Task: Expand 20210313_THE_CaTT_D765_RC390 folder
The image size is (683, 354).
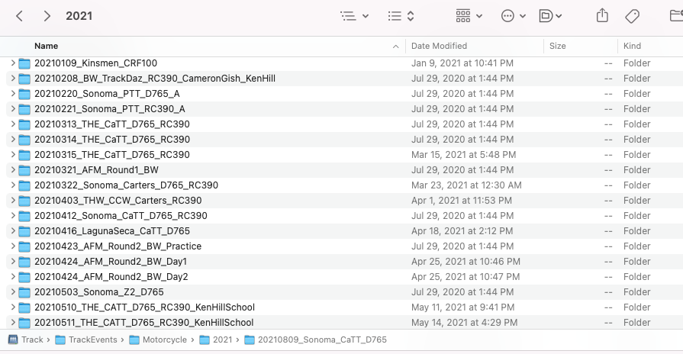Action: (13, 124)
